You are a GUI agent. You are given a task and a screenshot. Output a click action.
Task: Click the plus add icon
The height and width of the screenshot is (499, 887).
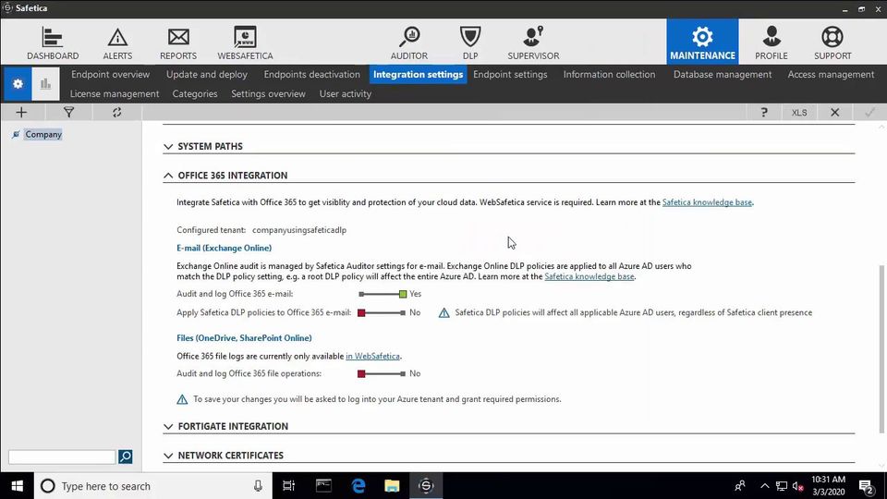point(21,112)
